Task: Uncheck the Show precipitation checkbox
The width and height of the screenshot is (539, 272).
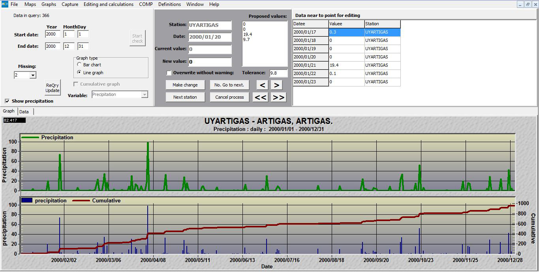Action: [x=7, y=101]
